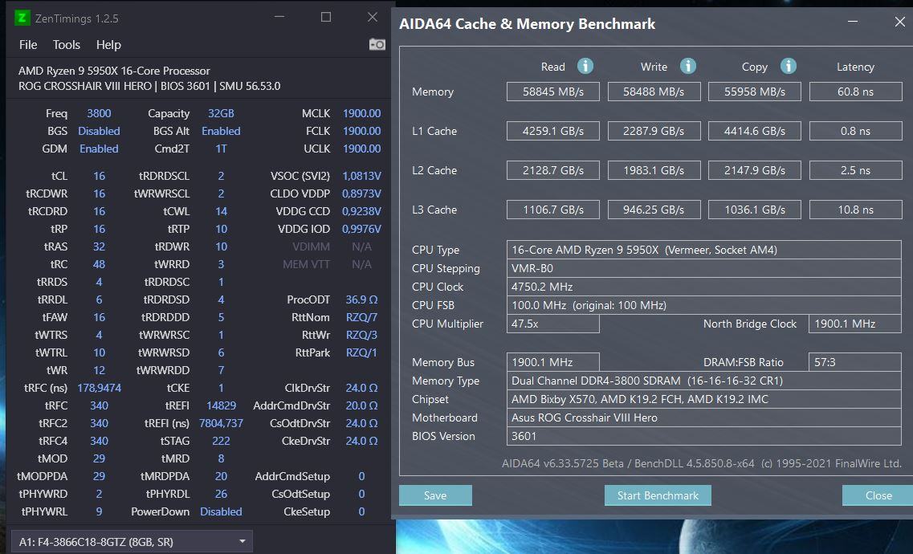This screenshot has height=554, width=913.
Task: Select the North Bridge Clock value field
Action: tap(856, 324)
